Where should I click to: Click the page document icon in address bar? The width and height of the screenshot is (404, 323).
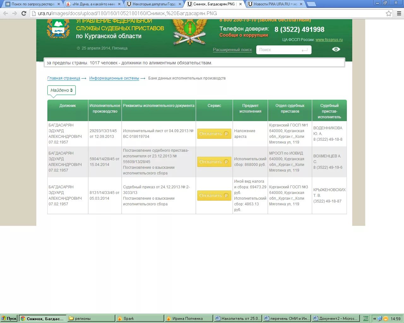(33, 13)
